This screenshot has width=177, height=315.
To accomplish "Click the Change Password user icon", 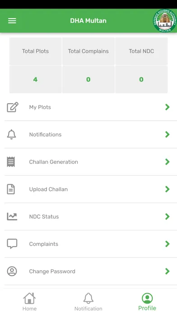I will coord(12,271).
